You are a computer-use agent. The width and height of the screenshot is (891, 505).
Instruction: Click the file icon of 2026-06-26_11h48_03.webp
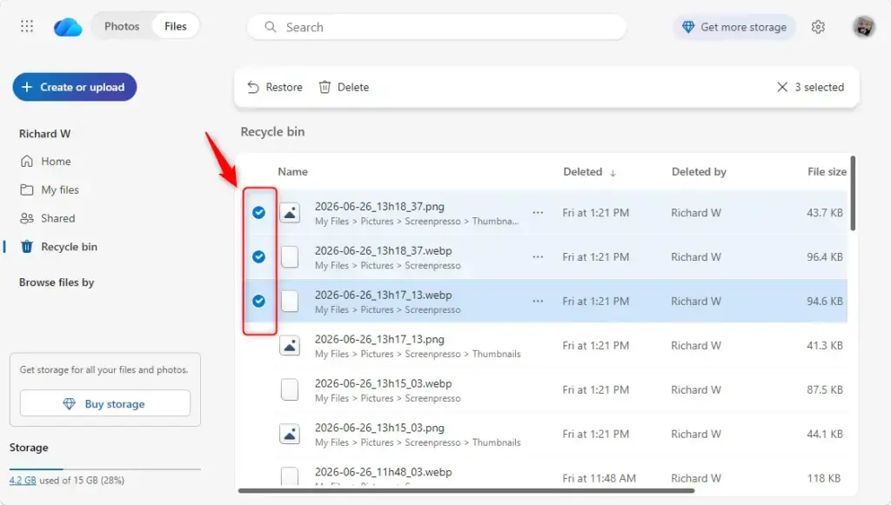click(x=290, y=475)
